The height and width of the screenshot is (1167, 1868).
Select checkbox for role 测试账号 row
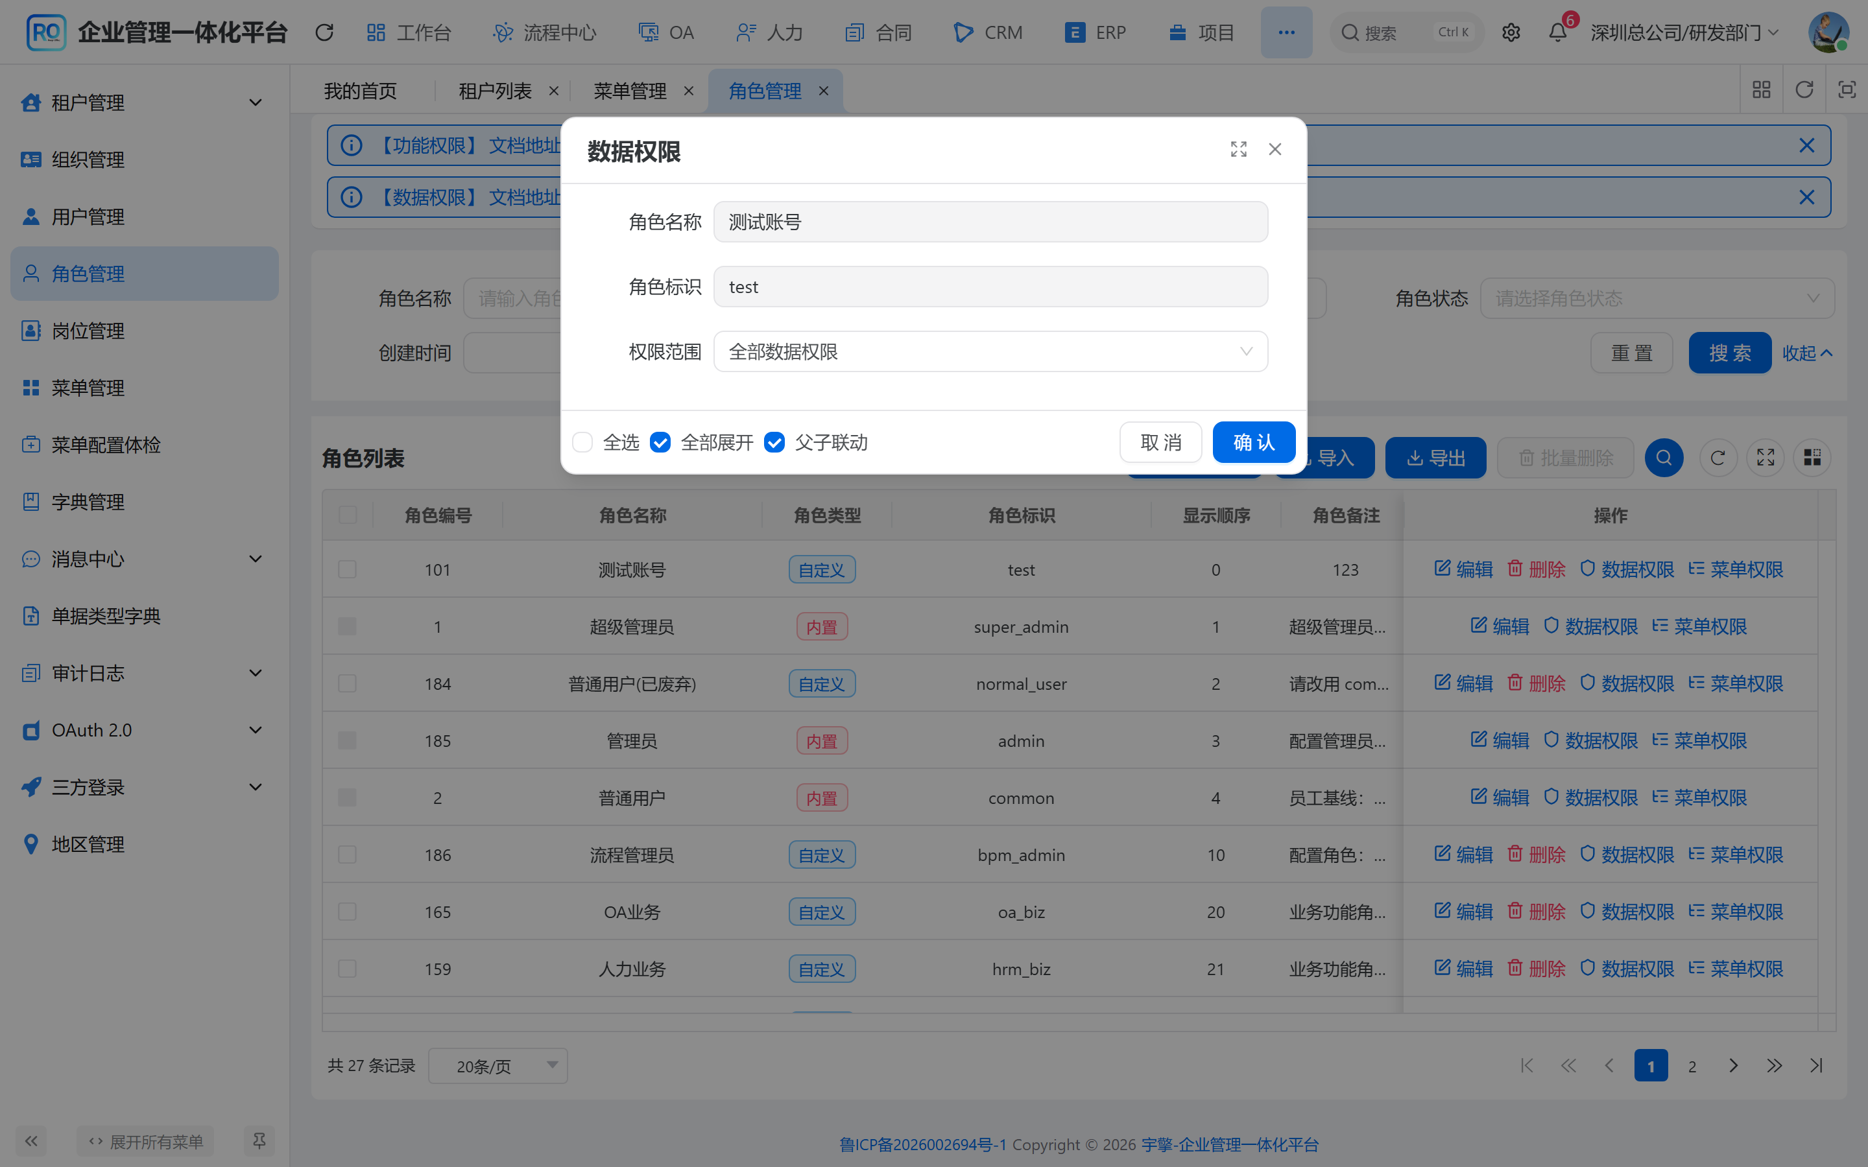(348, 570)
